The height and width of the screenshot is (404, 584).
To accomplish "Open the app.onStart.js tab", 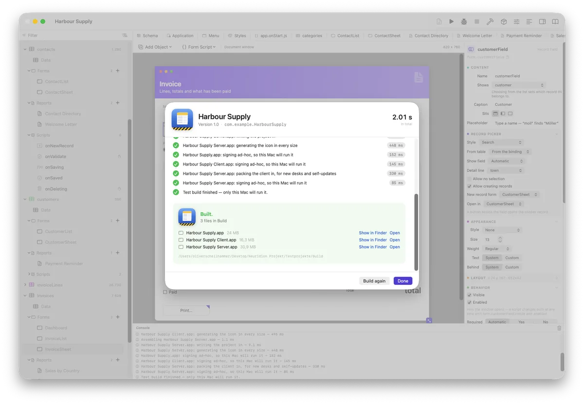I will pyautogui.click(x=271, y=36).
